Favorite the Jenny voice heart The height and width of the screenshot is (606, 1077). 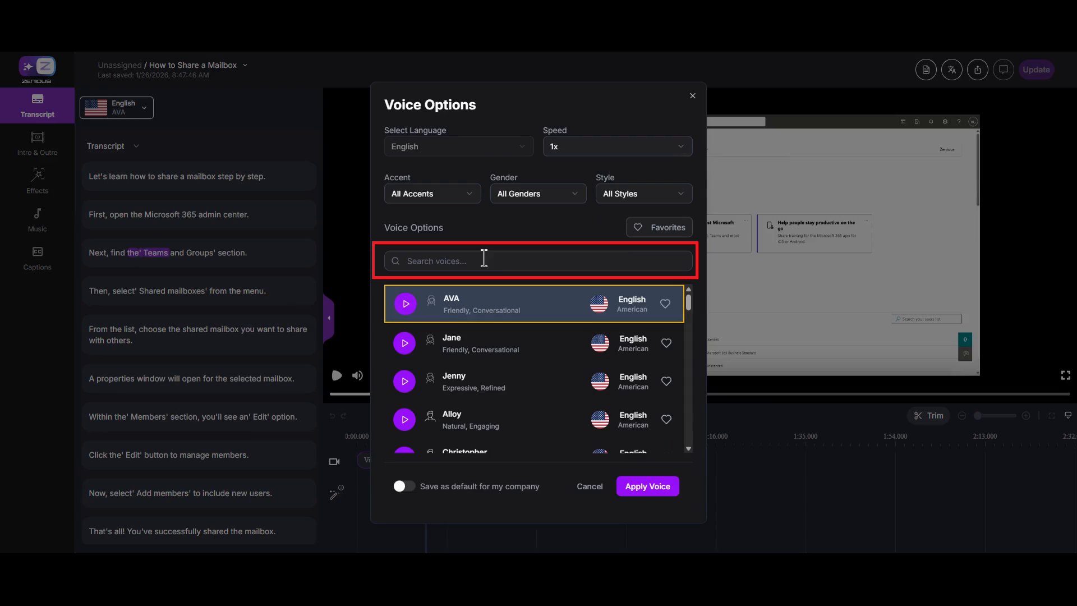pyautogui.click(x=666, y=382)
